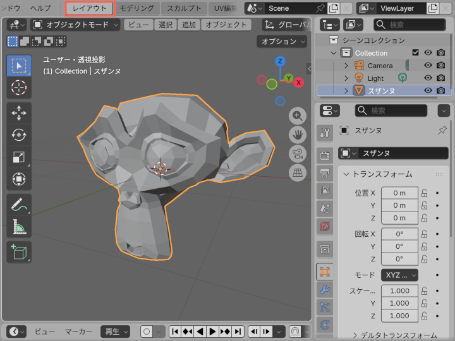Expand the デルタトランスフォーム panel

coord(355,335)
